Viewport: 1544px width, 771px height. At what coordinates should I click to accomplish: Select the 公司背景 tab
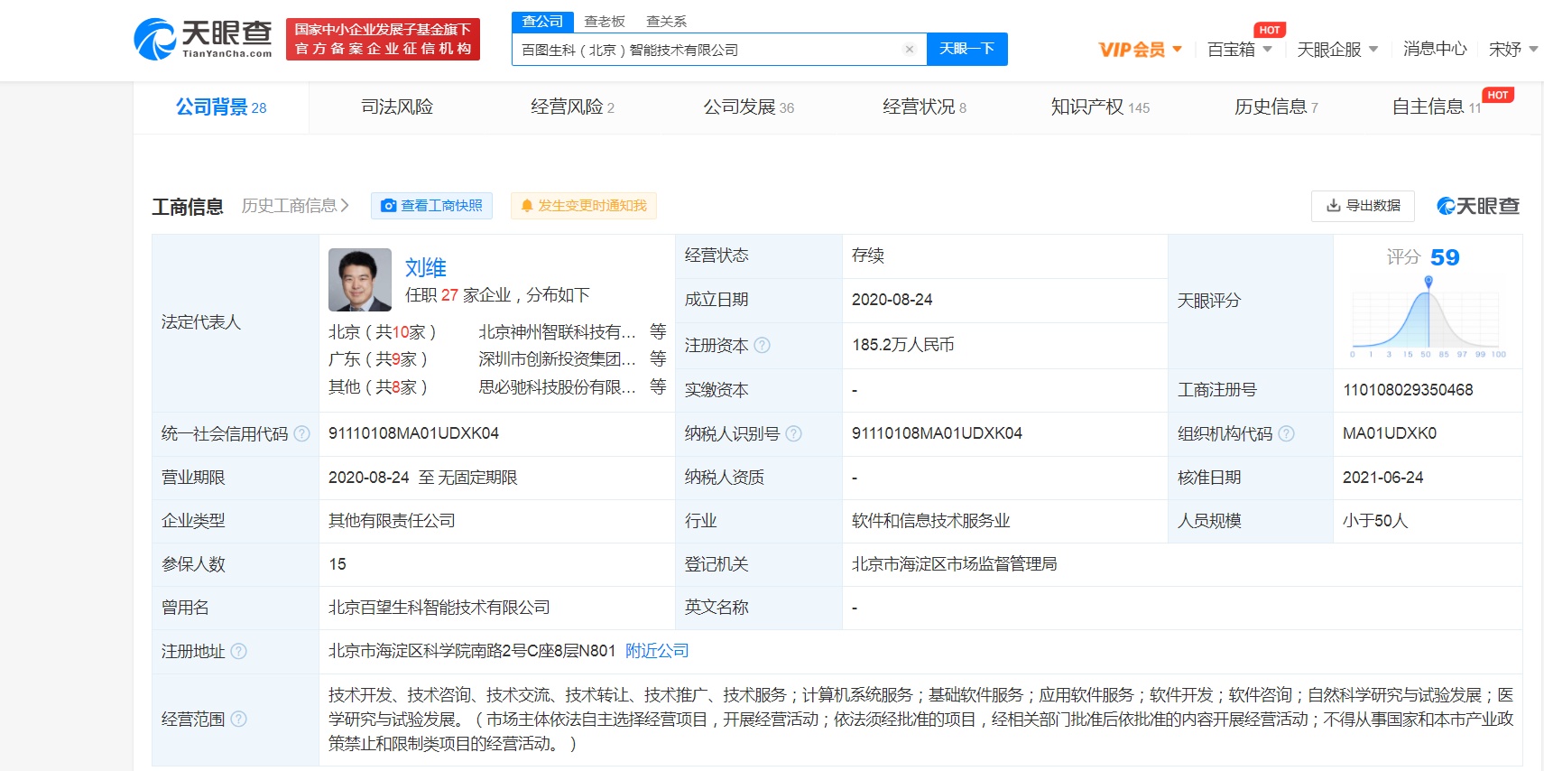pos(221,107)
